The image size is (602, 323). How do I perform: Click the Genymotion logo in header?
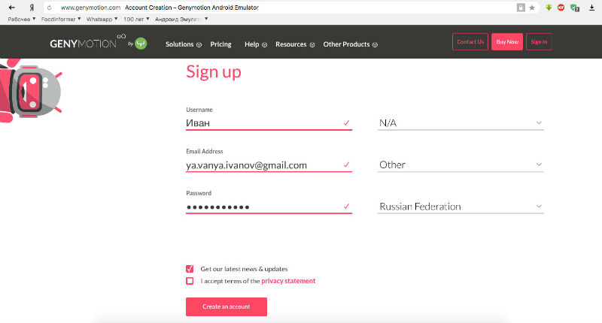click(83, 44)
